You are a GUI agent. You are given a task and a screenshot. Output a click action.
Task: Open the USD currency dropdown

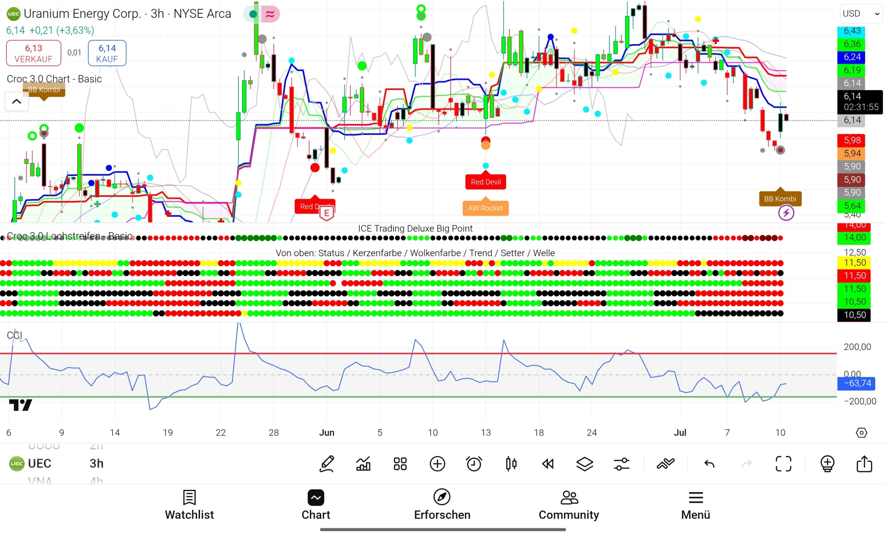861,14
